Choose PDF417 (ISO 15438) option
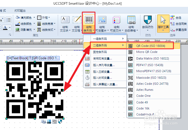This screenshot has height=130, width=188. click(x=154, y=65)
